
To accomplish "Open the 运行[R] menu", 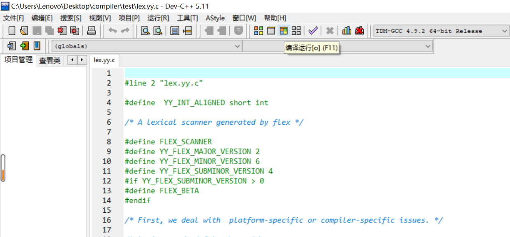I will pos(159,18).
